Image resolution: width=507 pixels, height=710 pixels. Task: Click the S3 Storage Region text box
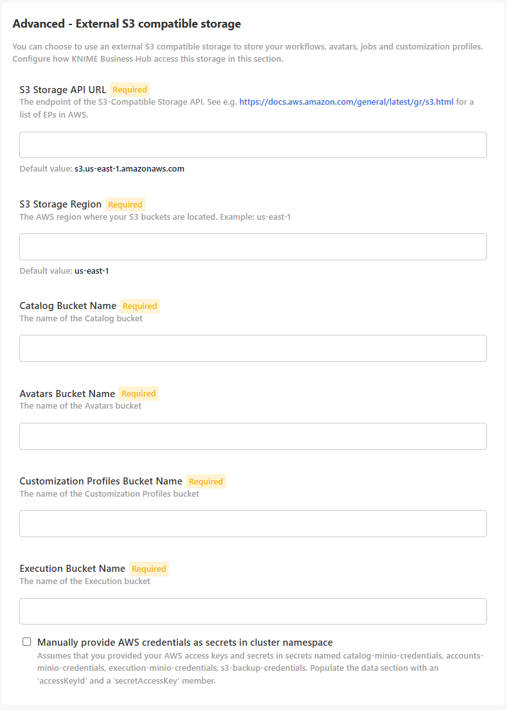pyautogui.click(x=253, y=247)
